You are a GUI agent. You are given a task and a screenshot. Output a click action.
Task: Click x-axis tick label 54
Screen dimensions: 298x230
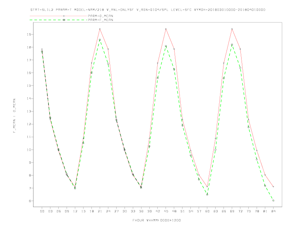191,211
